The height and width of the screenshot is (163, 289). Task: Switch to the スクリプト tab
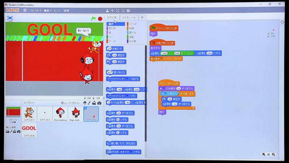click(x=112, y=17)
